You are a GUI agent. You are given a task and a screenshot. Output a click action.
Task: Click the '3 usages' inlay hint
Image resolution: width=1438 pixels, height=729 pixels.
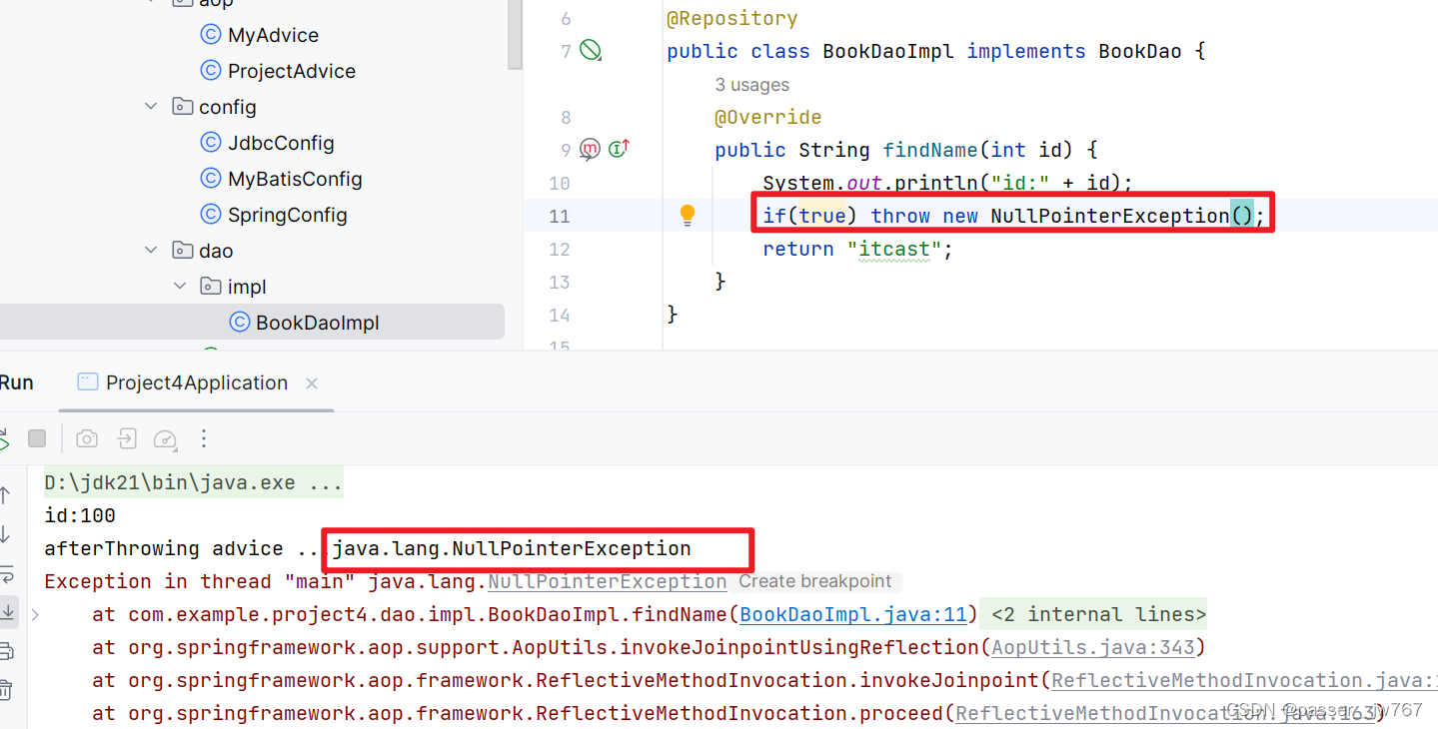(x=751, y=85)
